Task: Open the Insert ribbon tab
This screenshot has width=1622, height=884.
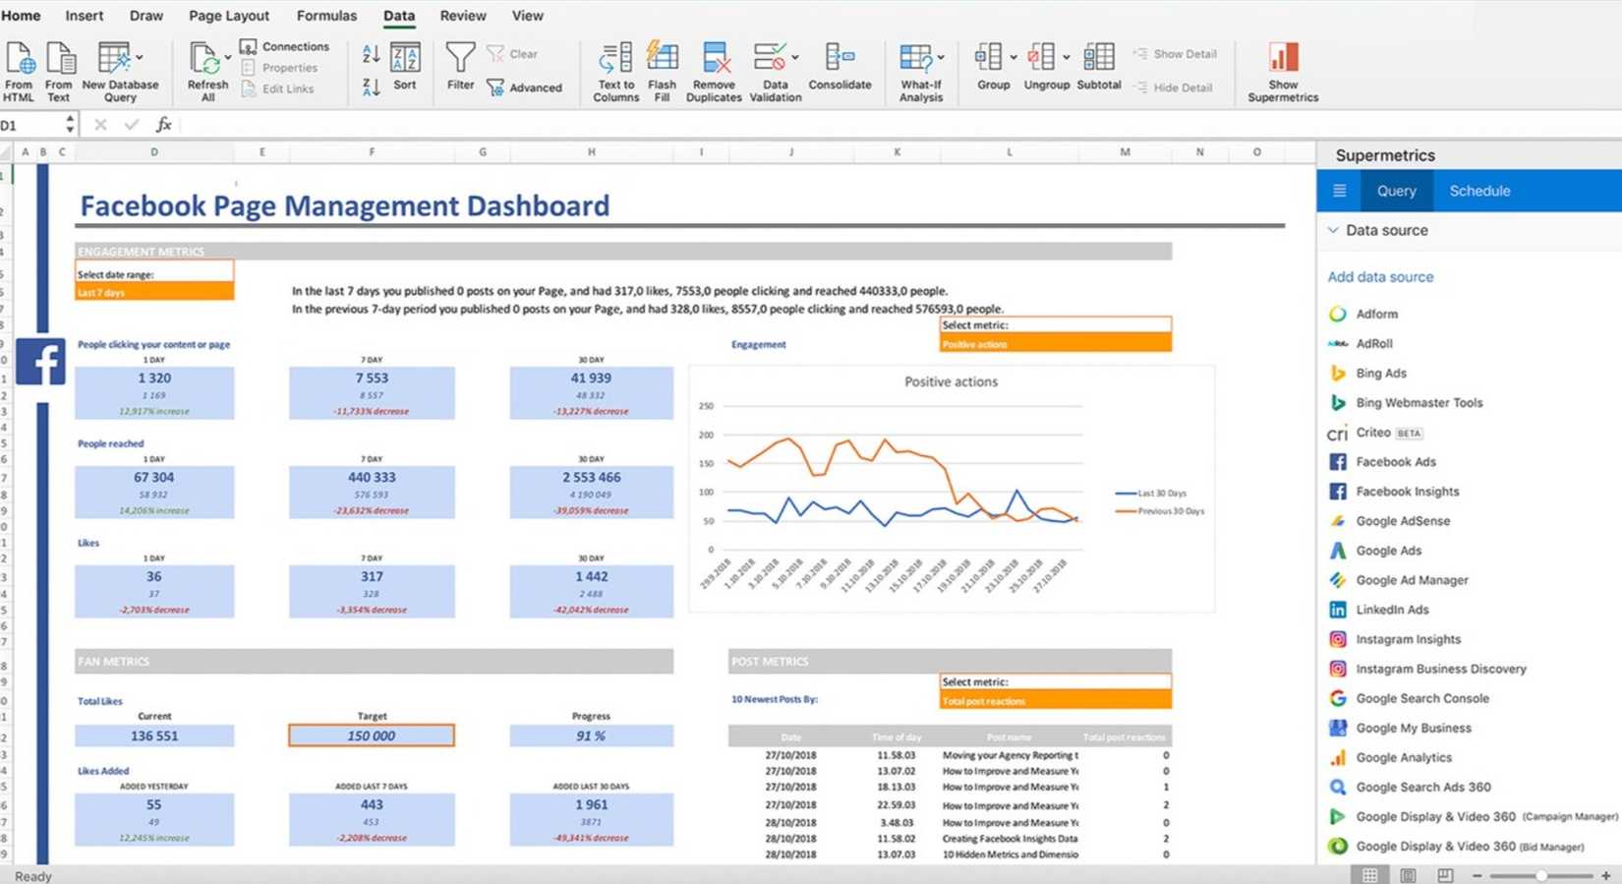Action: pos(85,16)
